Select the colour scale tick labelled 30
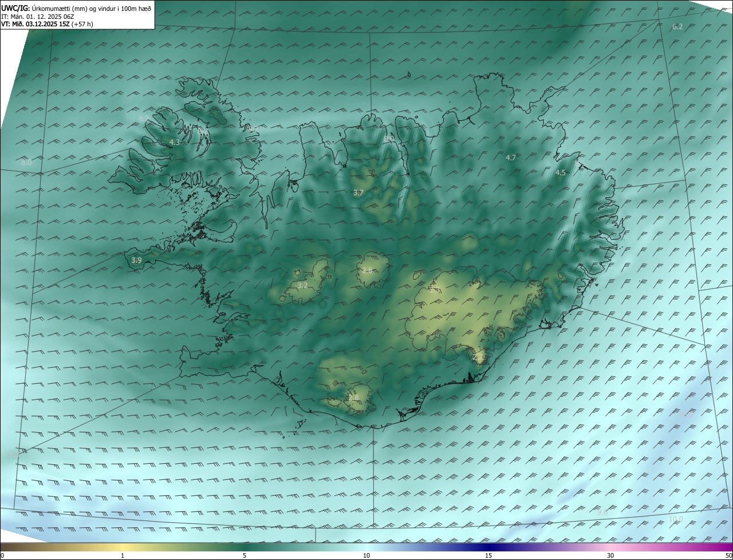This screenshot has width=733, height=560. pos(610,555)
